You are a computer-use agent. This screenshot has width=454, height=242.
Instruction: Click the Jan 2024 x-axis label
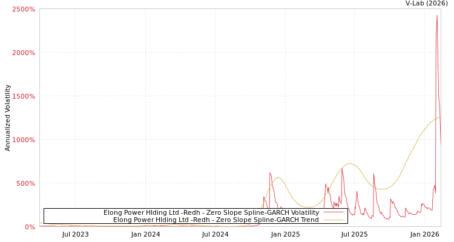click(145, 235)
